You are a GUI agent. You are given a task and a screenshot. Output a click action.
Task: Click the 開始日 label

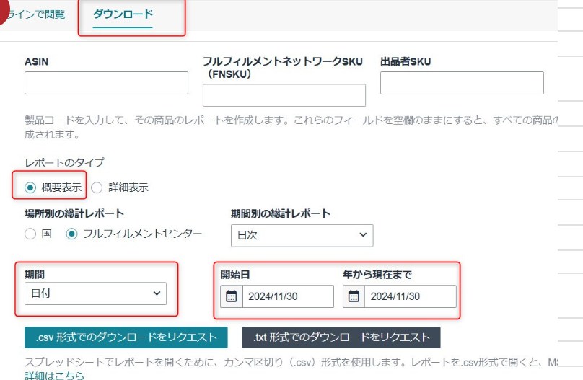[235, 275]
